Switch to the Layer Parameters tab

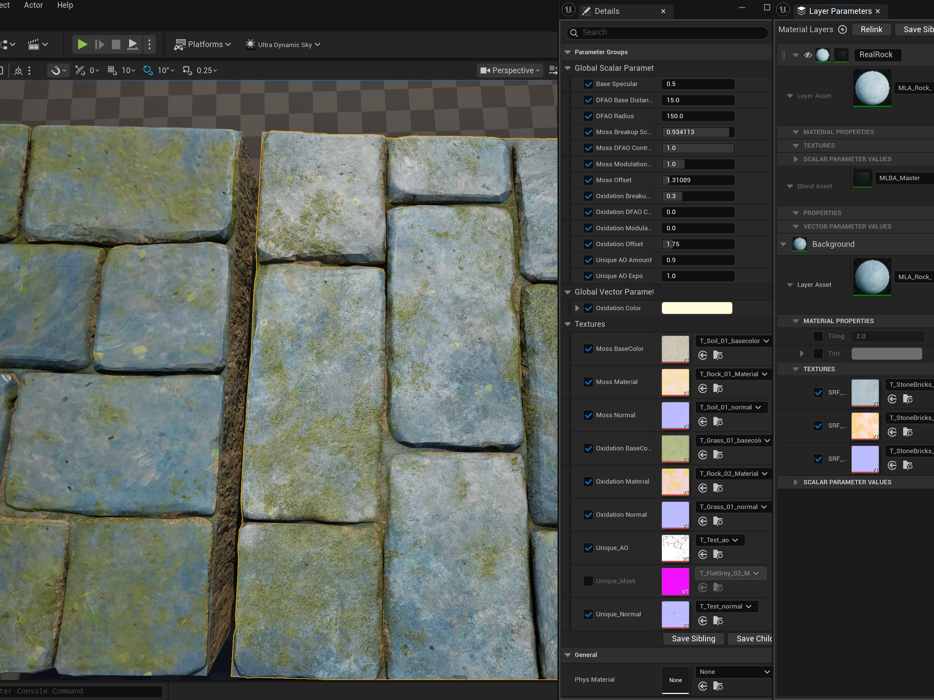839,11
